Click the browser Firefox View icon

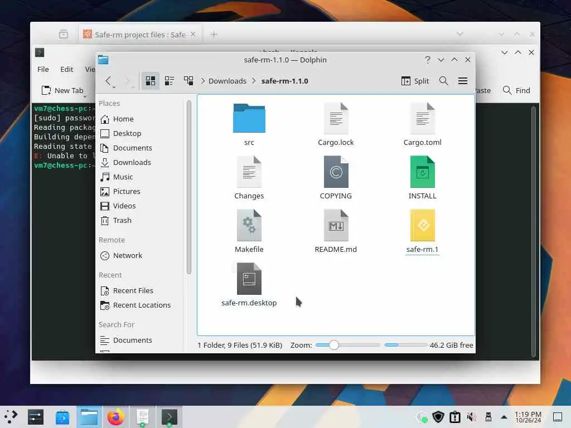[x=64, y=34]
